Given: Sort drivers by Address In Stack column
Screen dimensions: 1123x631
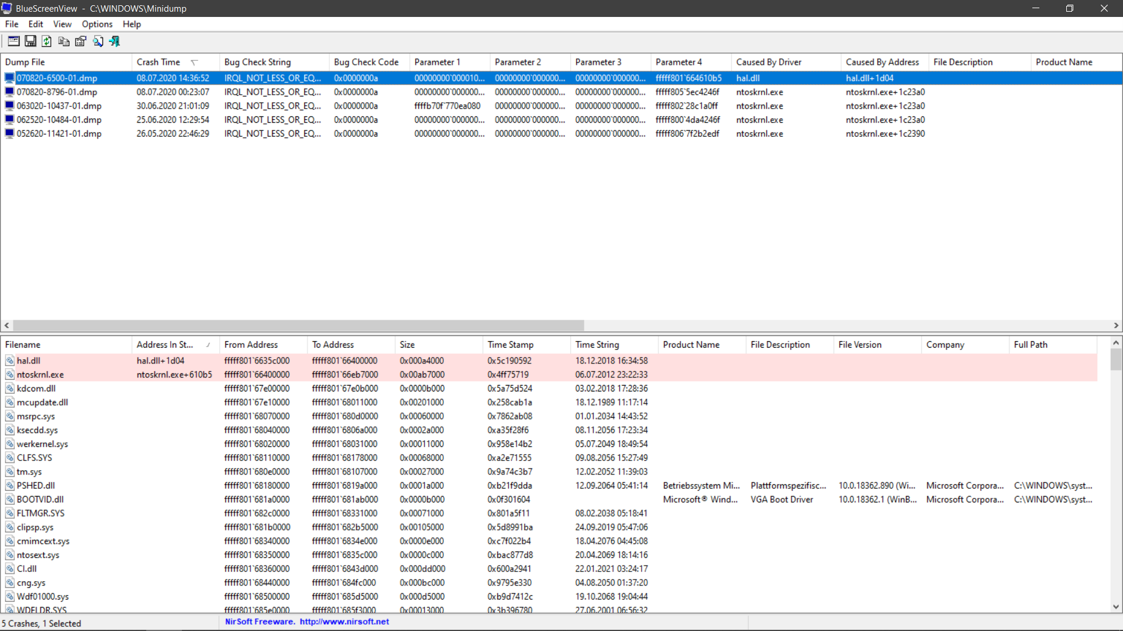Looking at the screenshot, I should coord(165,345).
